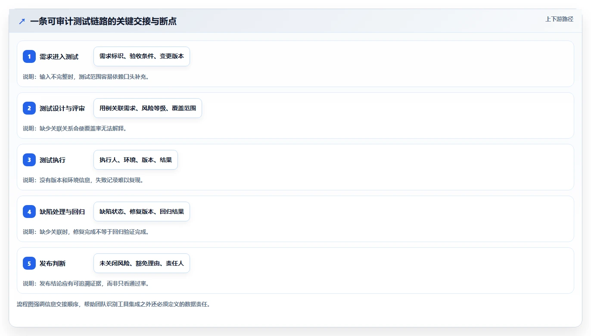The width and height of the screenshot is (591, 336).
Task: Click step number badge 4
Action: (29, 212)
